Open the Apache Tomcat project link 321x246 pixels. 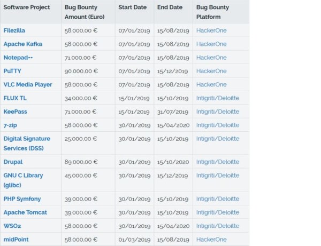(x=25, y=212)
